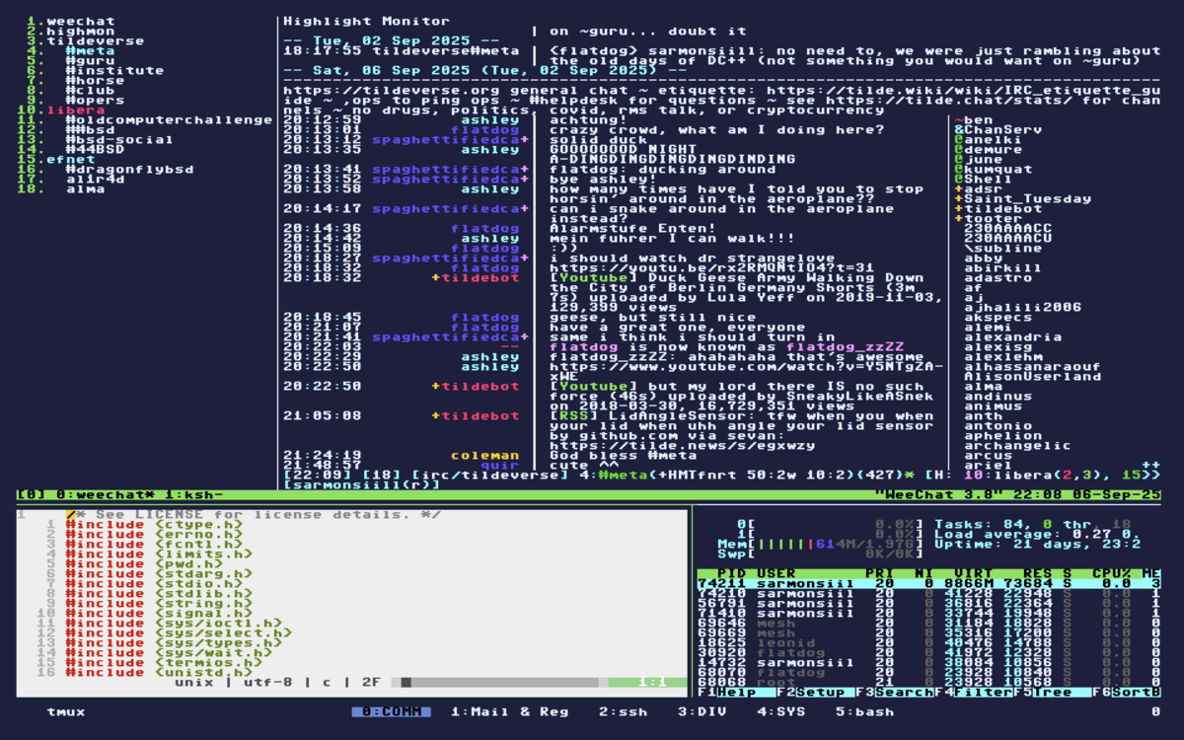Screen dimensions: 1184x740
Task: Select @kumquat in the nick list
Action: point(993,169)
